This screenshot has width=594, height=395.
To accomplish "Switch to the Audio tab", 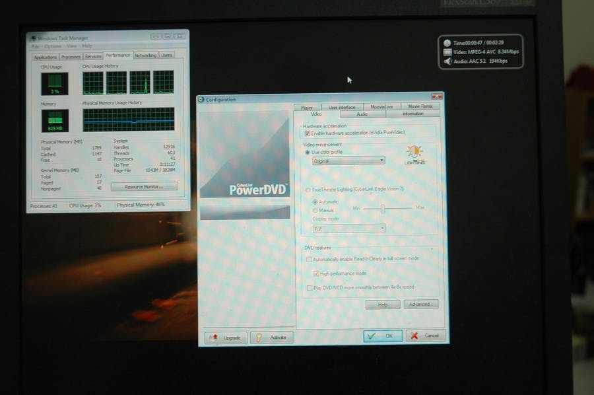I will (x=362, y=114).
